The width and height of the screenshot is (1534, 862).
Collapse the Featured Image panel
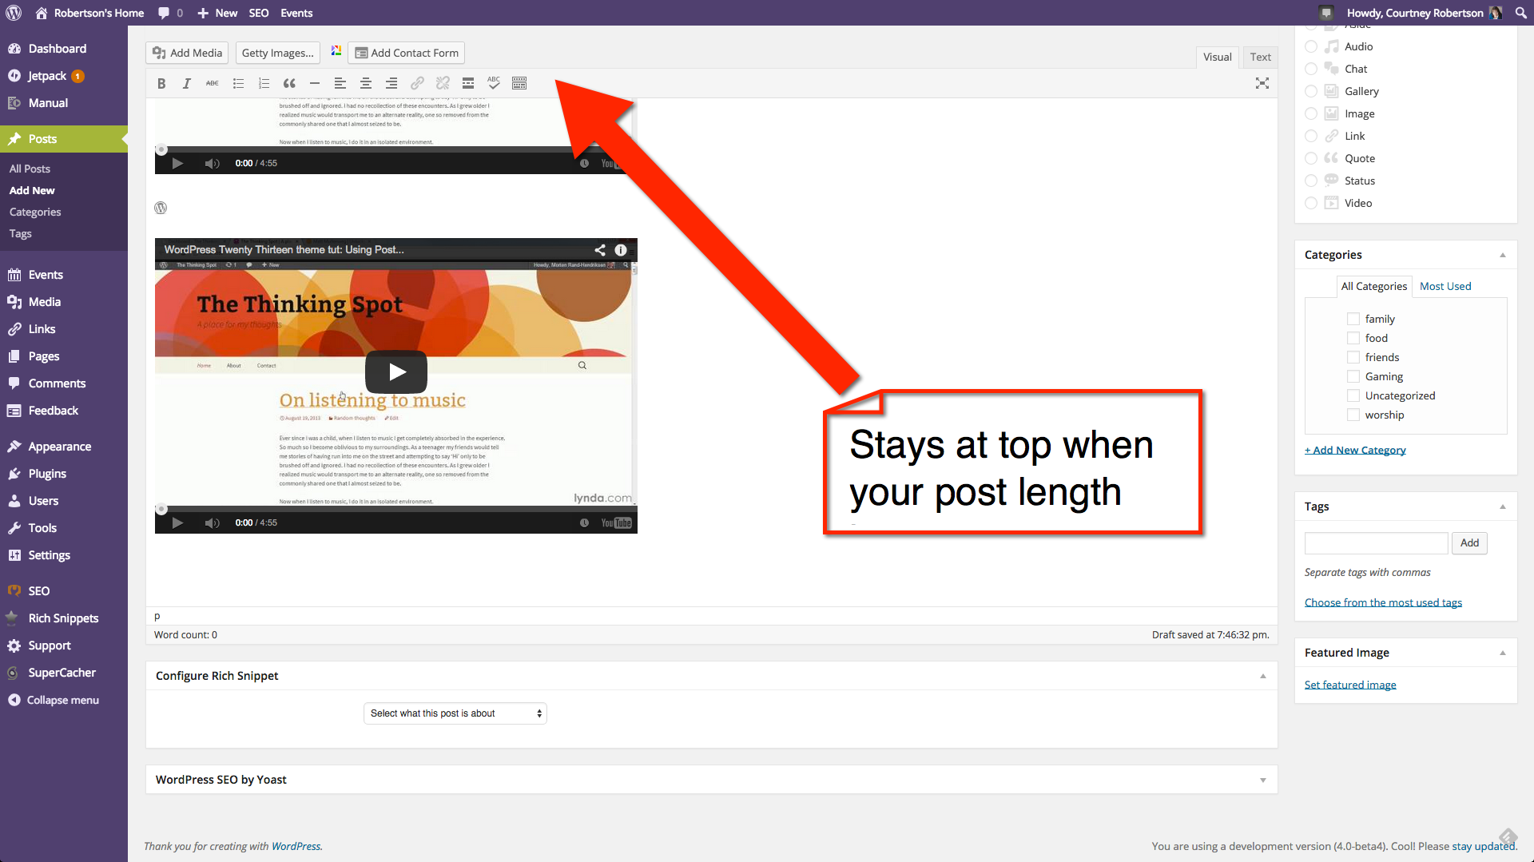click(x=1503, y=653)
